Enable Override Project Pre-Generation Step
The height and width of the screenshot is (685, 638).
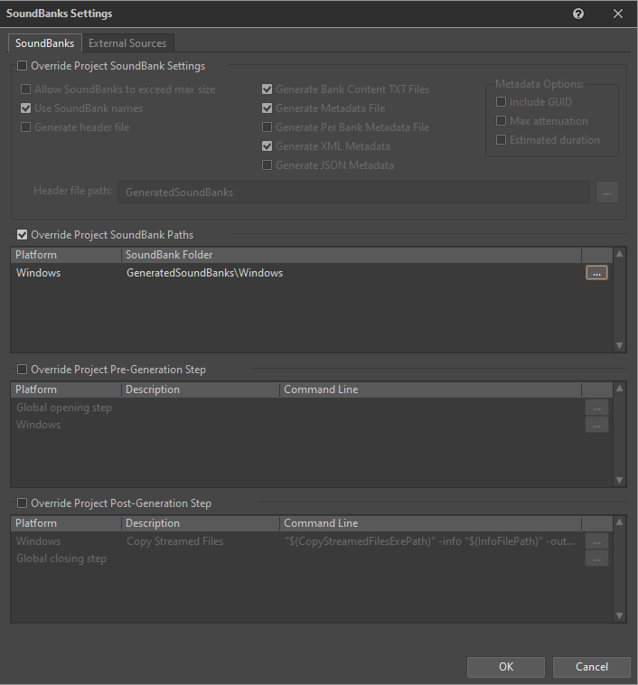(x=22, y=370)
